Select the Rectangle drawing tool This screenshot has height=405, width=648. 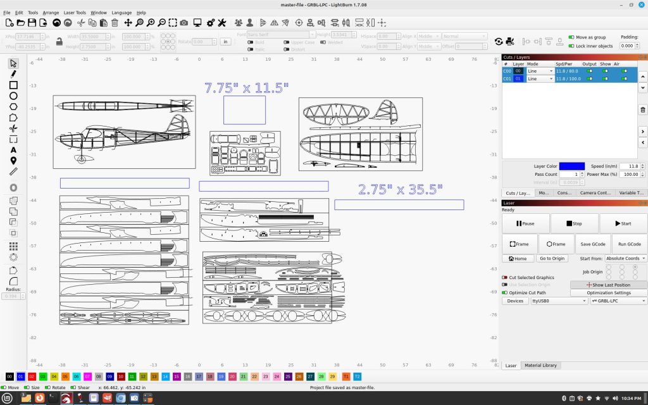click(13, 85)
